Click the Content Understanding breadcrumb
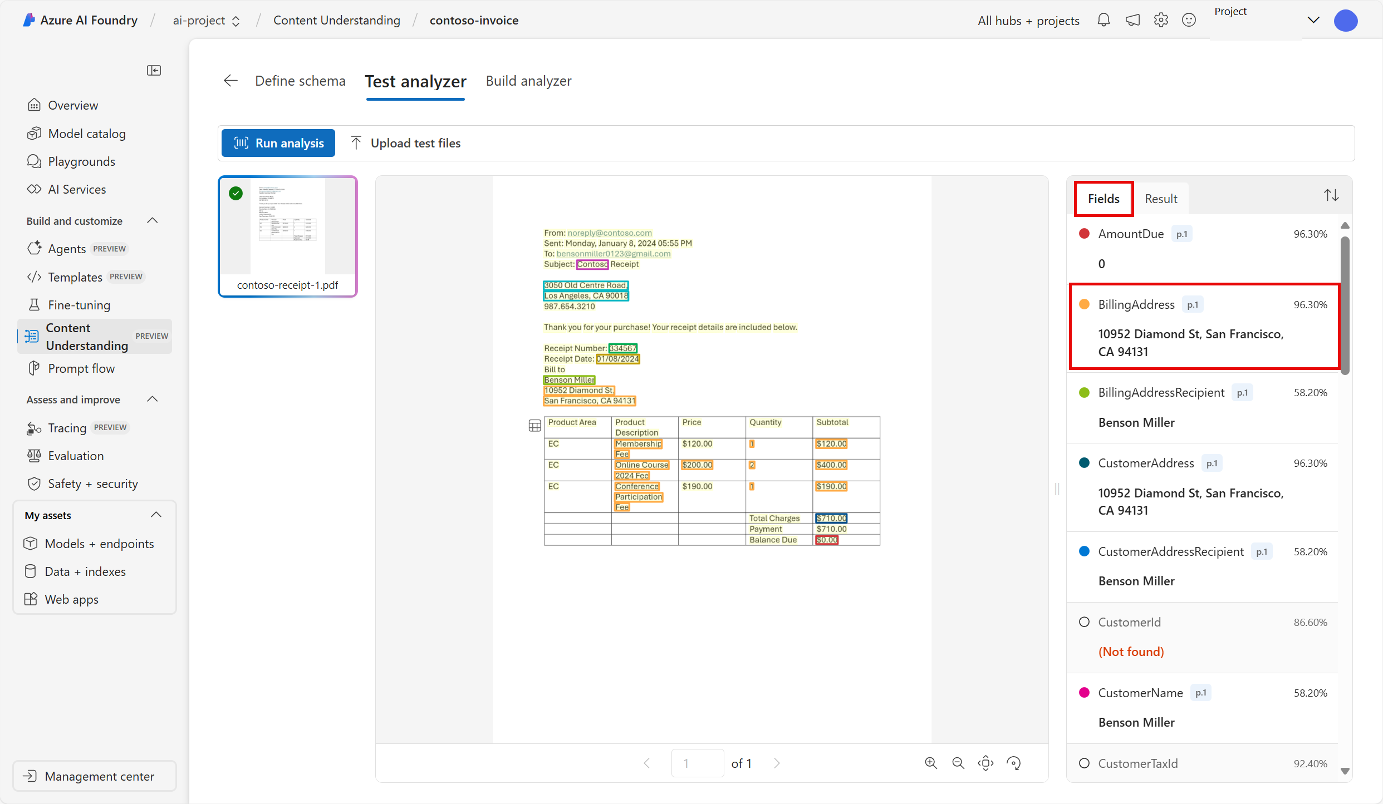Viewport: 1383px width, 804px height. point(336,21)
